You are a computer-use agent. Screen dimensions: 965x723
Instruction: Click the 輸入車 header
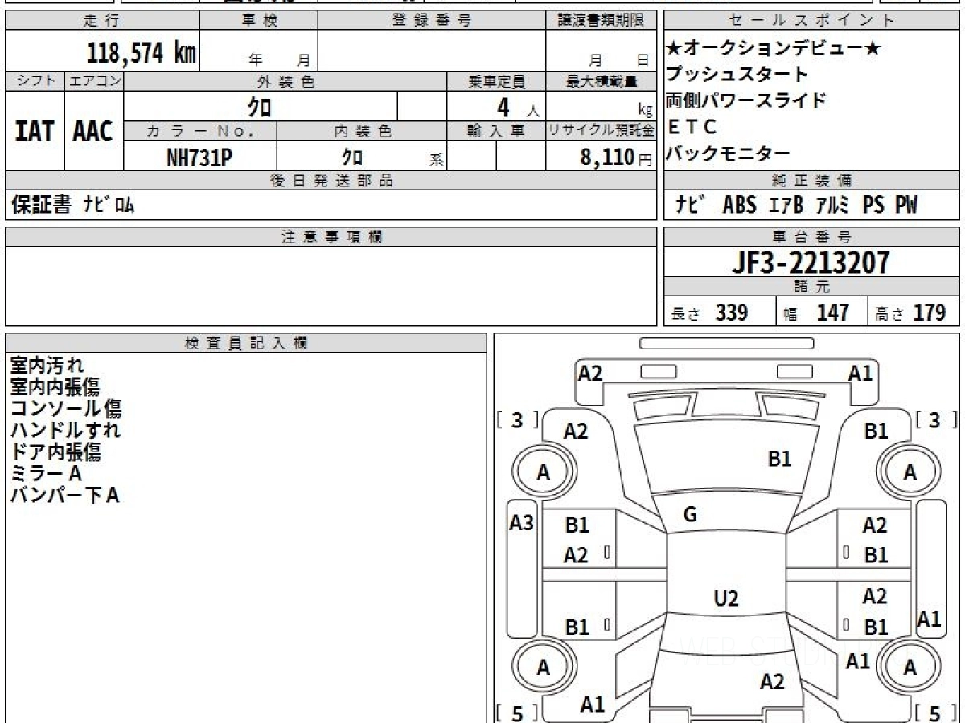click(496, 131)
